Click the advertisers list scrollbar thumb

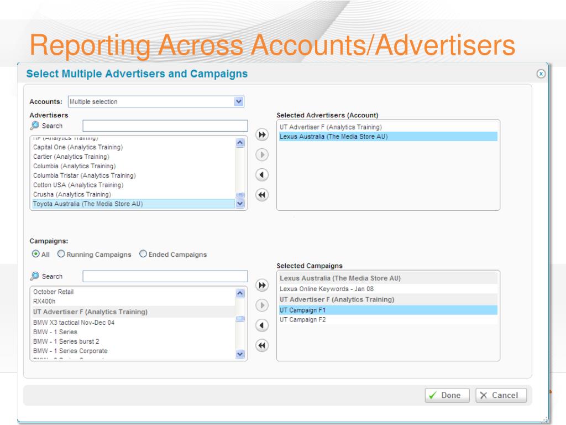(x=240, y=195)
